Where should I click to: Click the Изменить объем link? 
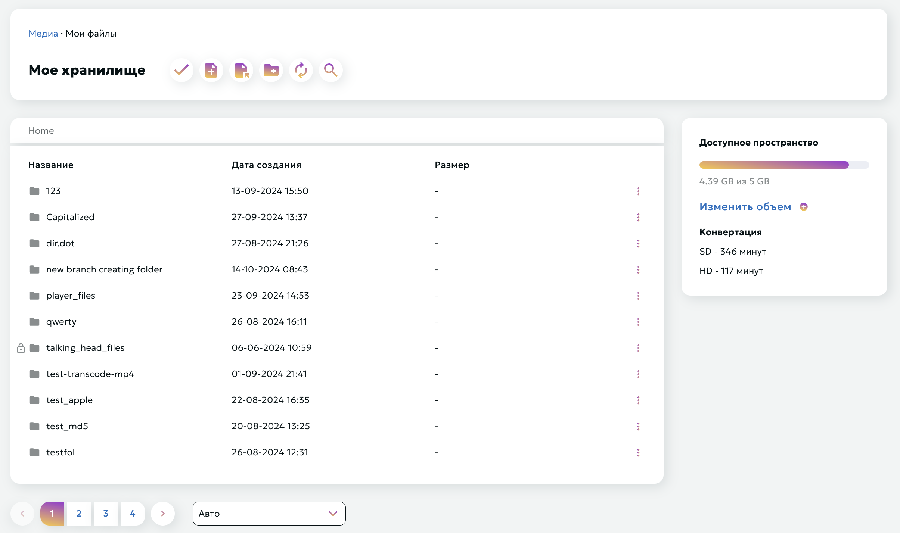[745, 207]
